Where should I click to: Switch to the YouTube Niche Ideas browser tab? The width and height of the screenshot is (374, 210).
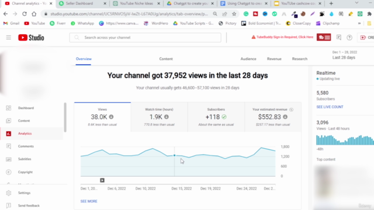click(x=136, y=3)
